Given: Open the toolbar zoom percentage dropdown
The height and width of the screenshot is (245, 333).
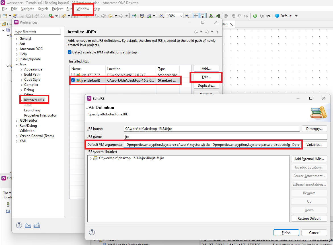Looking at the screenshot, I should (x=182, y=16).
